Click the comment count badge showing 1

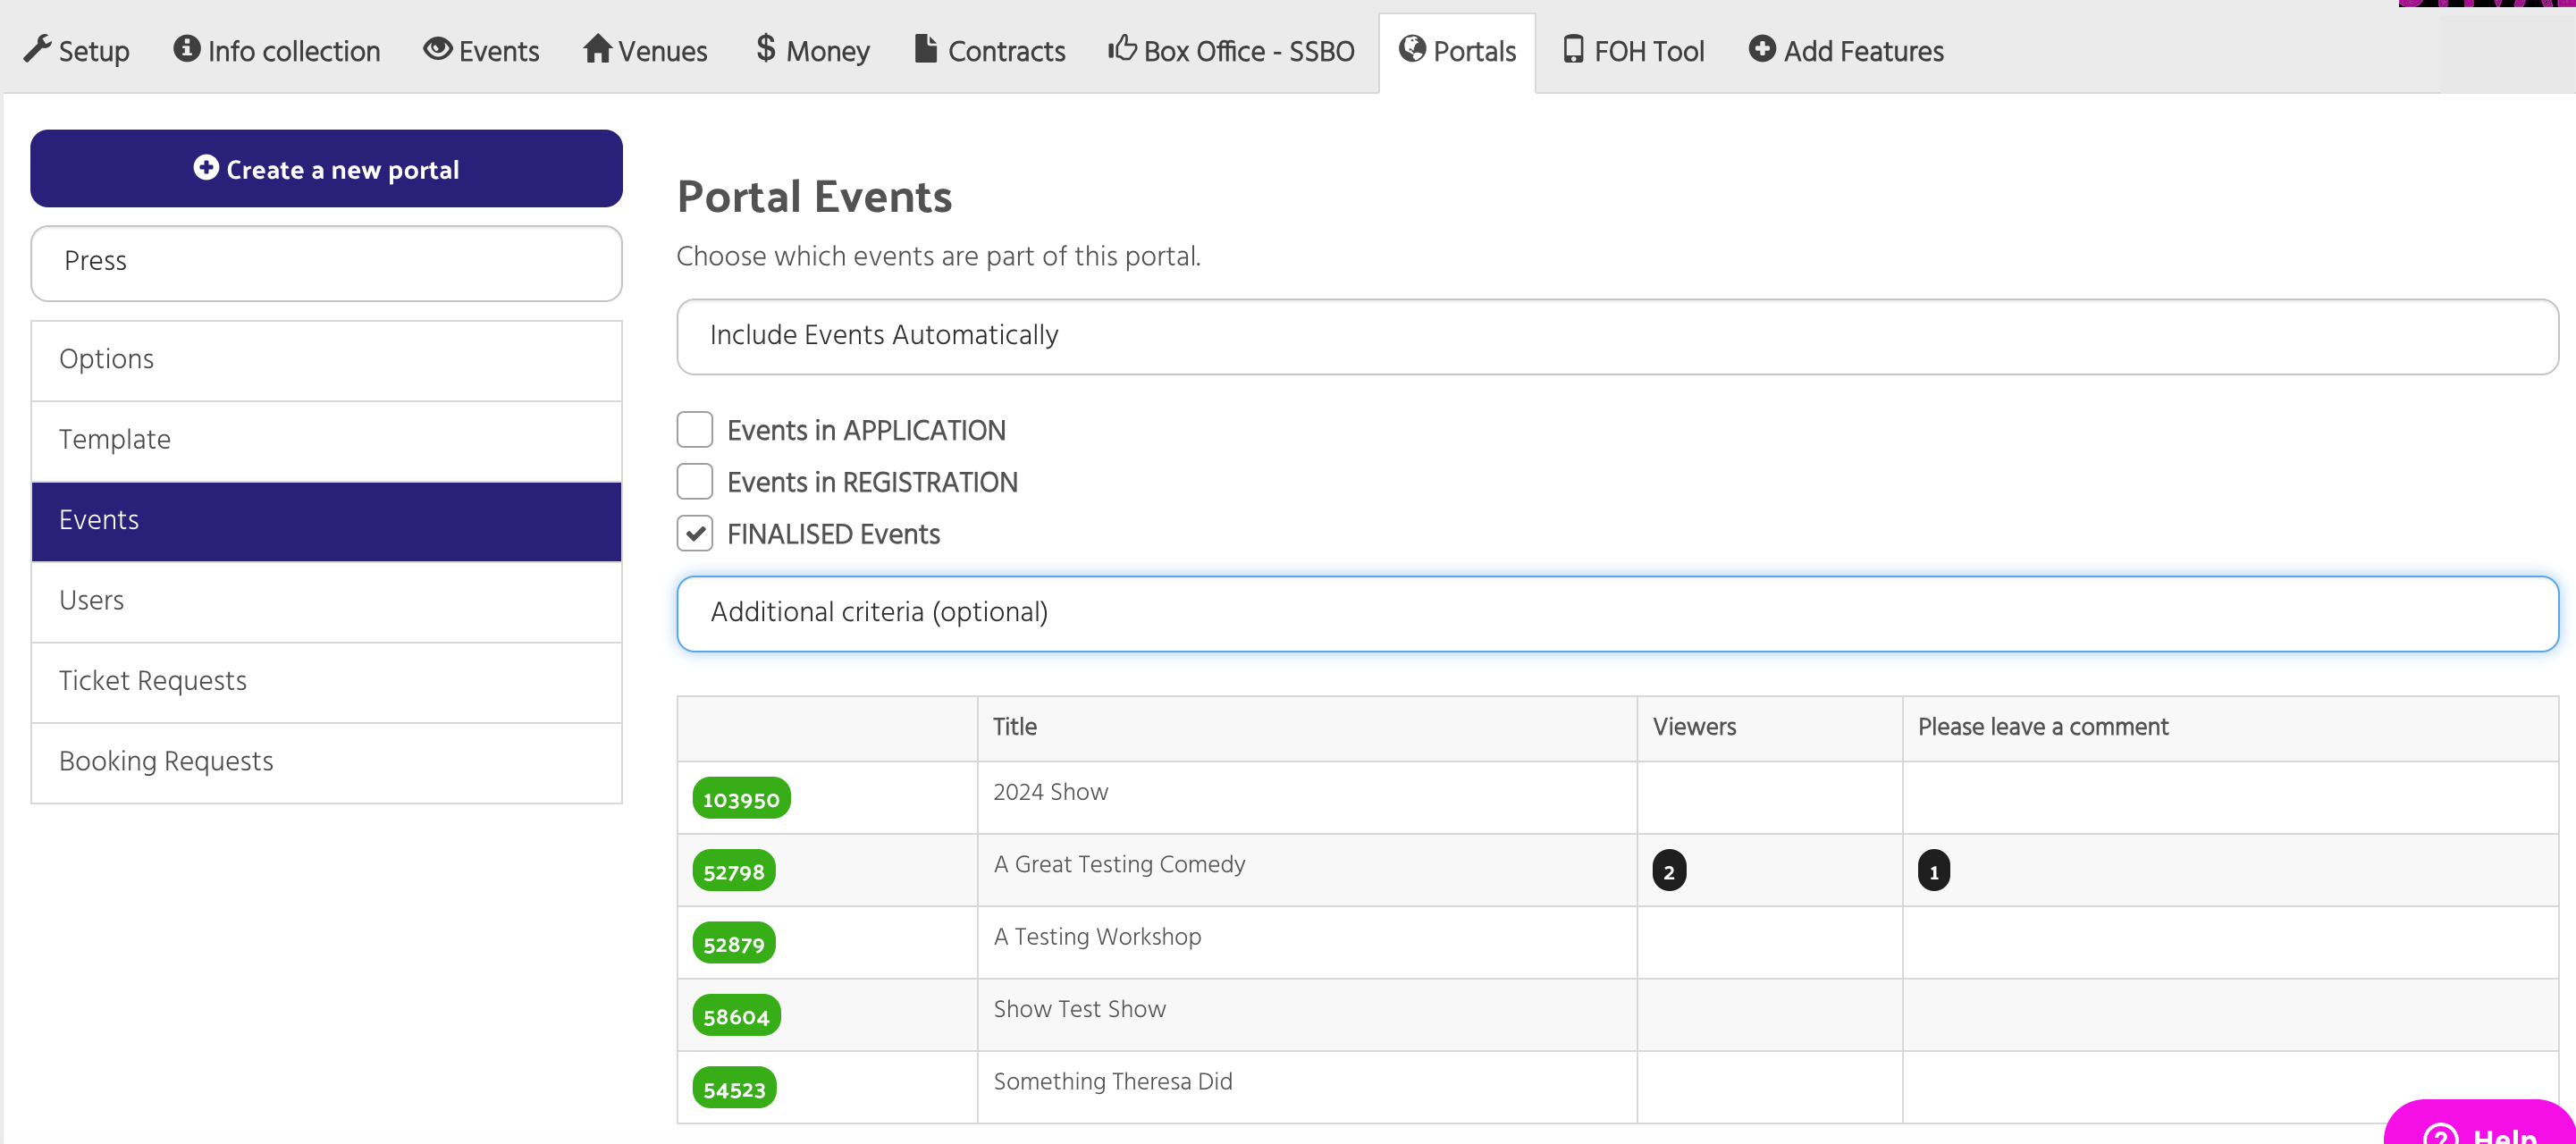[1934, 871]
